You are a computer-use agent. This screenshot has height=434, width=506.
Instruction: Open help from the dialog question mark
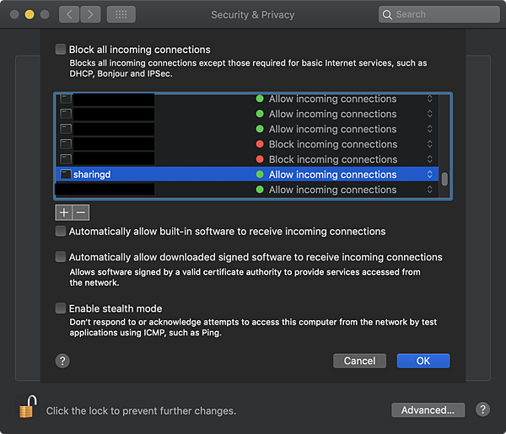click(x=62, y=361)
